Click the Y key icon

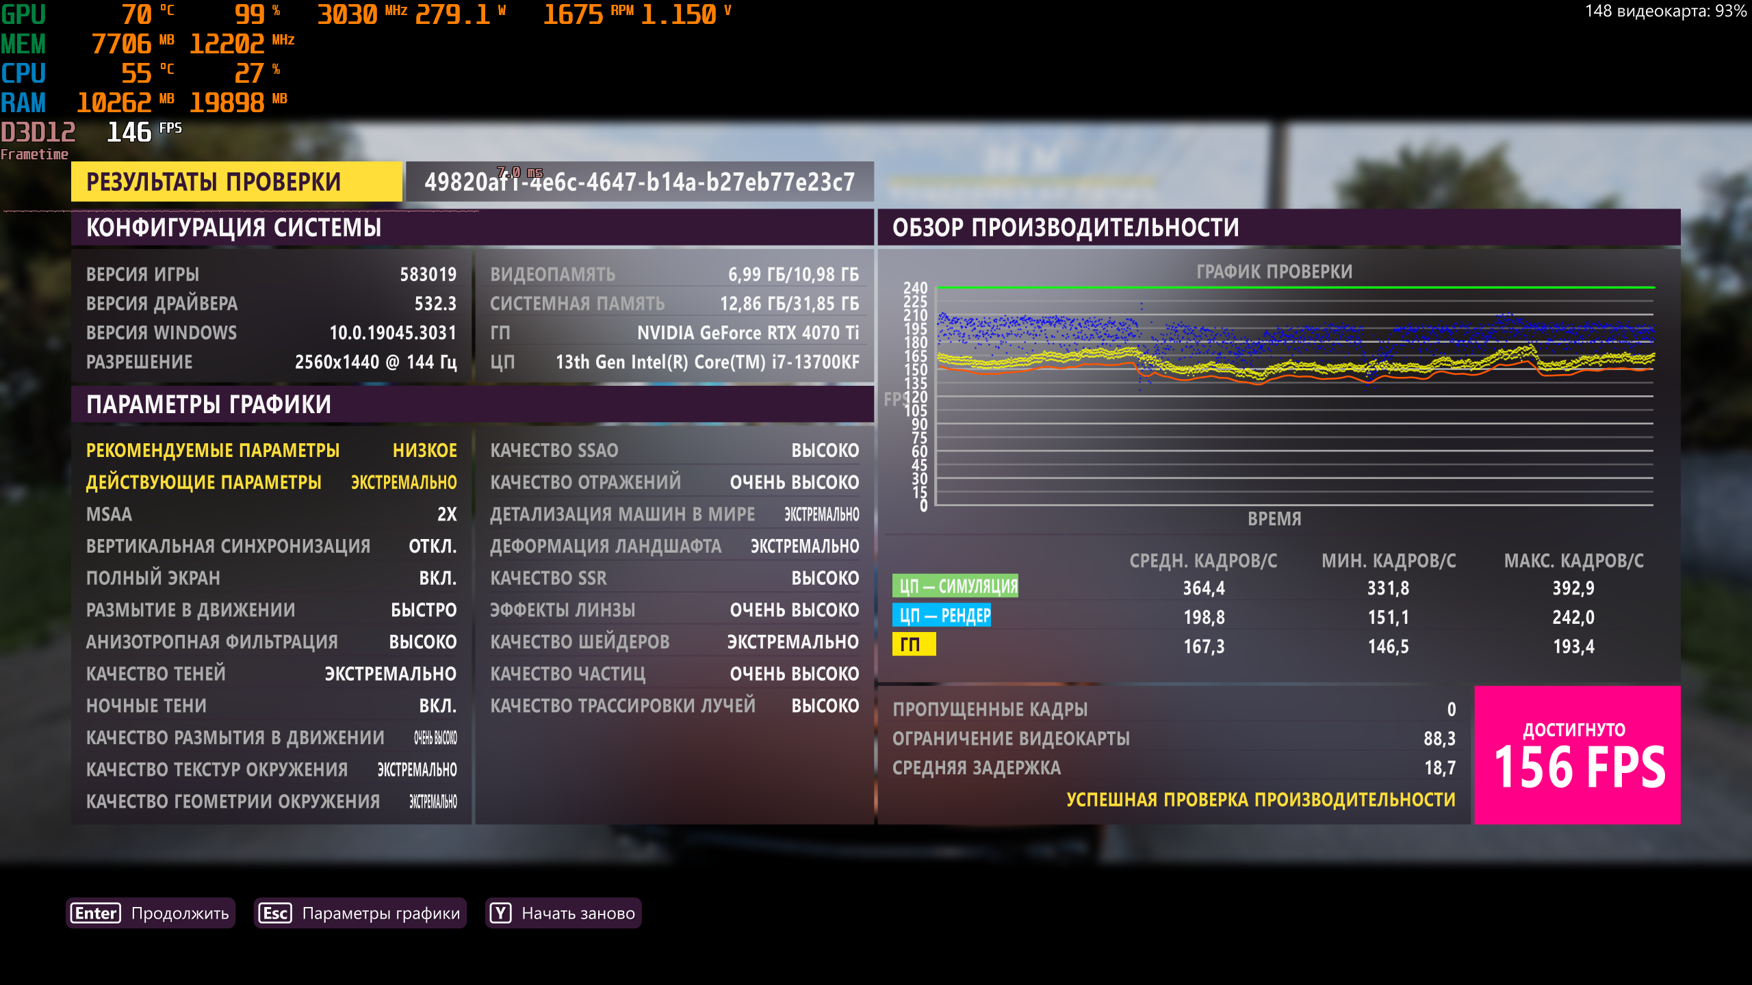[500, 913]
